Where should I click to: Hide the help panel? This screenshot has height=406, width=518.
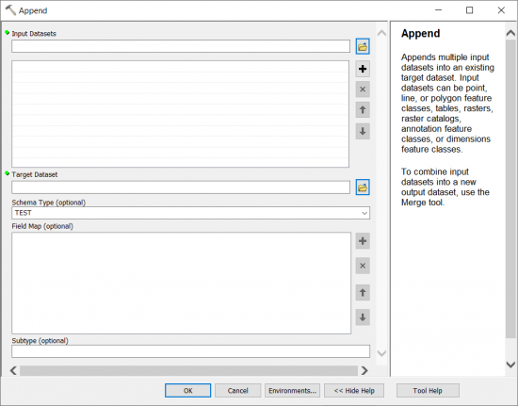coord(354,391)
